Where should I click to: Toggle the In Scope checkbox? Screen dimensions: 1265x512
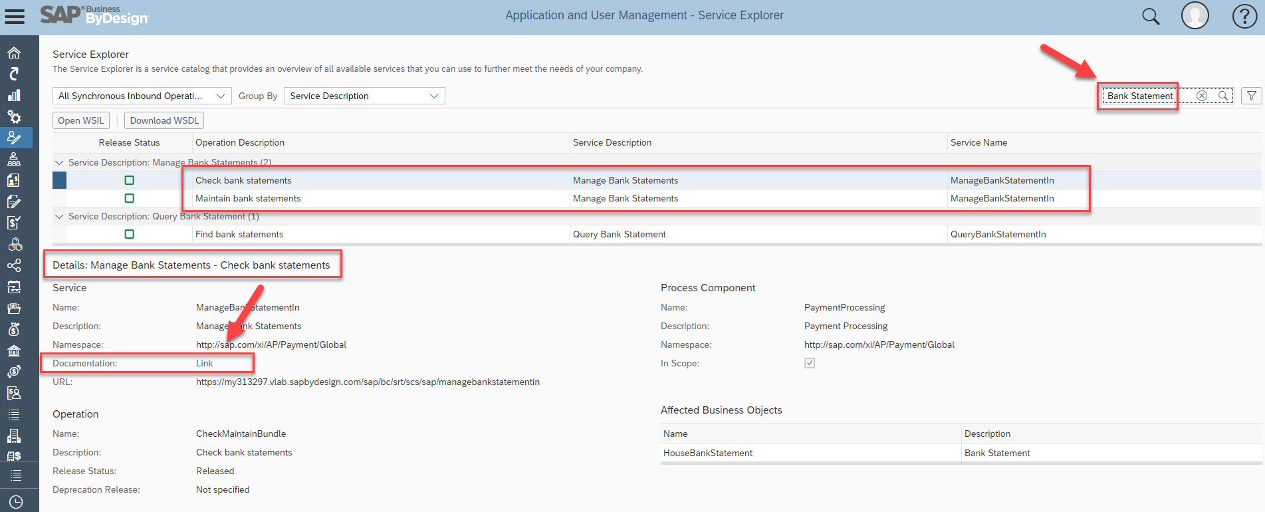tap(810, 363)
